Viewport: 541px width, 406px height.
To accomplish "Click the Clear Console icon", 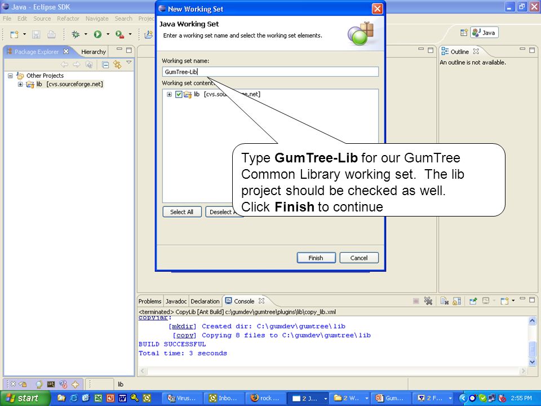I will [x=445, y=301].
